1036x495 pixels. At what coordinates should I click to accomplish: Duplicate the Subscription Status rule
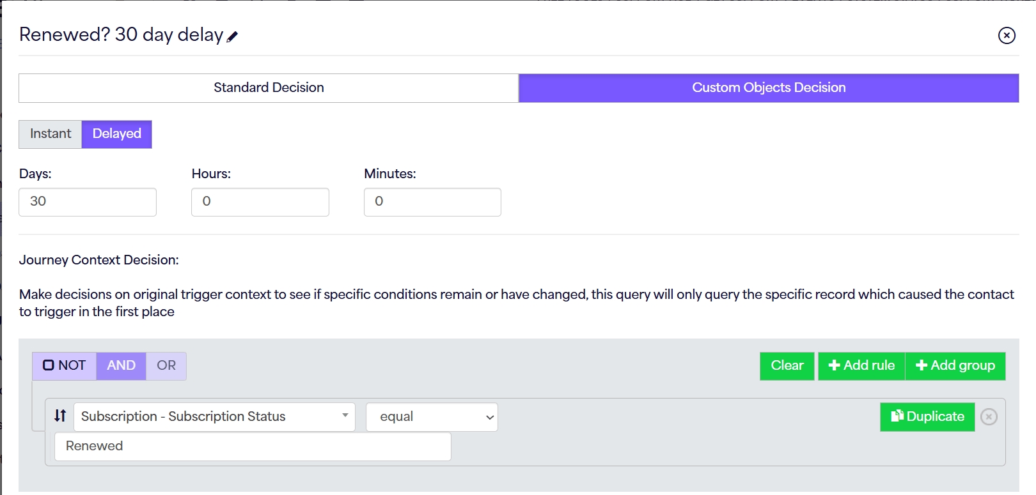pyautogui.click(x=927, y=417)
